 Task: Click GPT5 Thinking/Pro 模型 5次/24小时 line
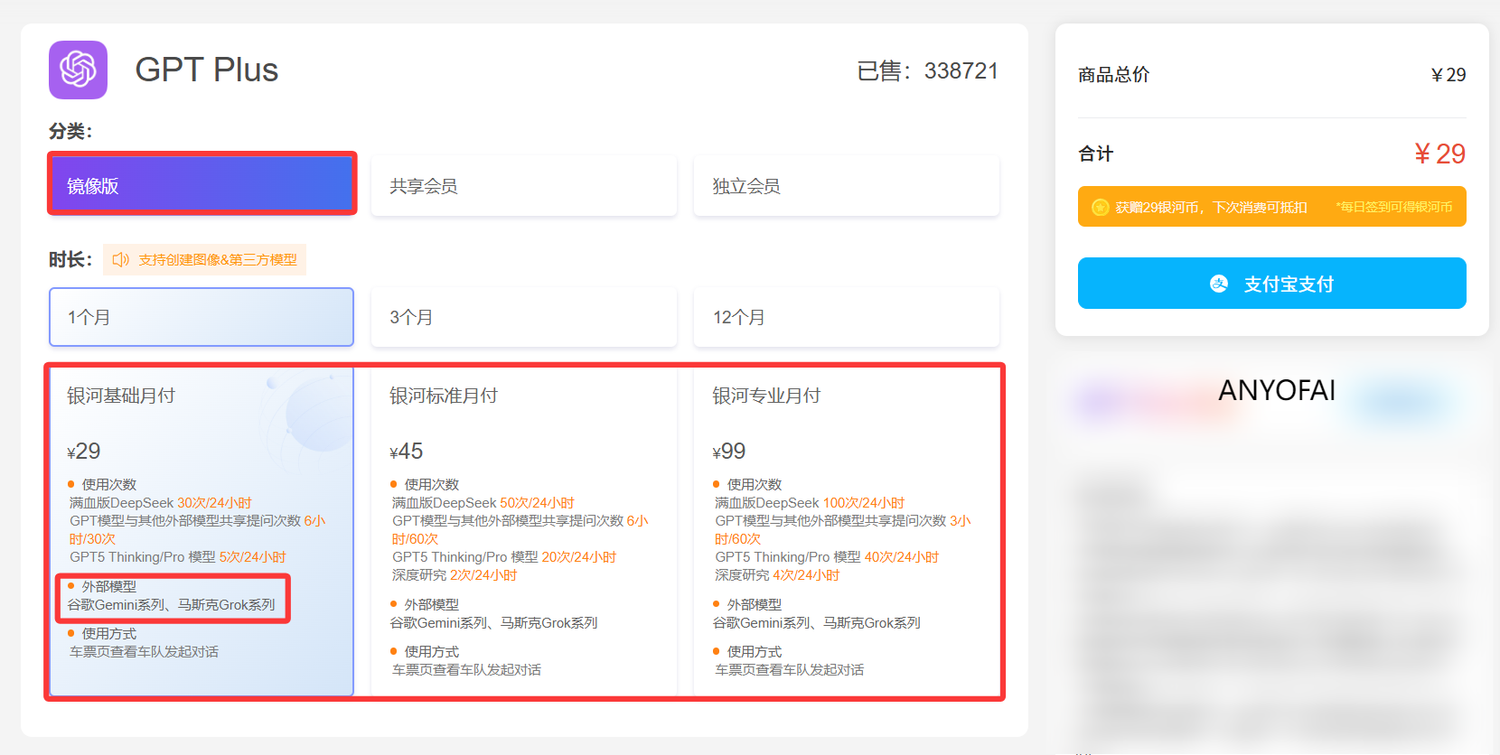pos(178,557)
